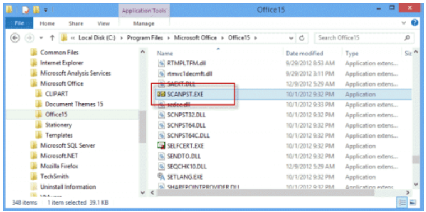Expand the arrow after Program Files breadcrumb
Image resolution: width=426 pixels, height=212 pixels.
click(168, 38)
